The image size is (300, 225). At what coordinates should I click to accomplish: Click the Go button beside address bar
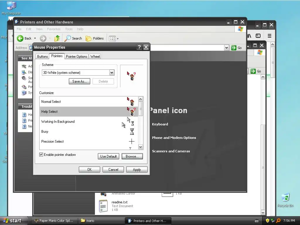(236, 48)
